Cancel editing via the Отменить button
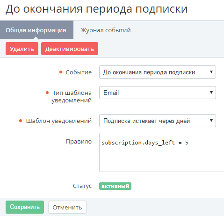224x216 pixels. [67, 207]
